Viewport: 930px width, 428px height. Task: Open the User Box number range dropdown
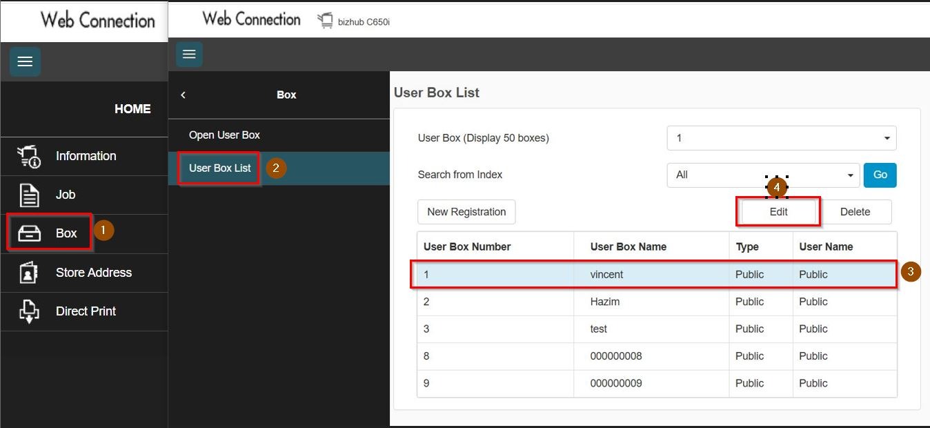coord(781,138)
